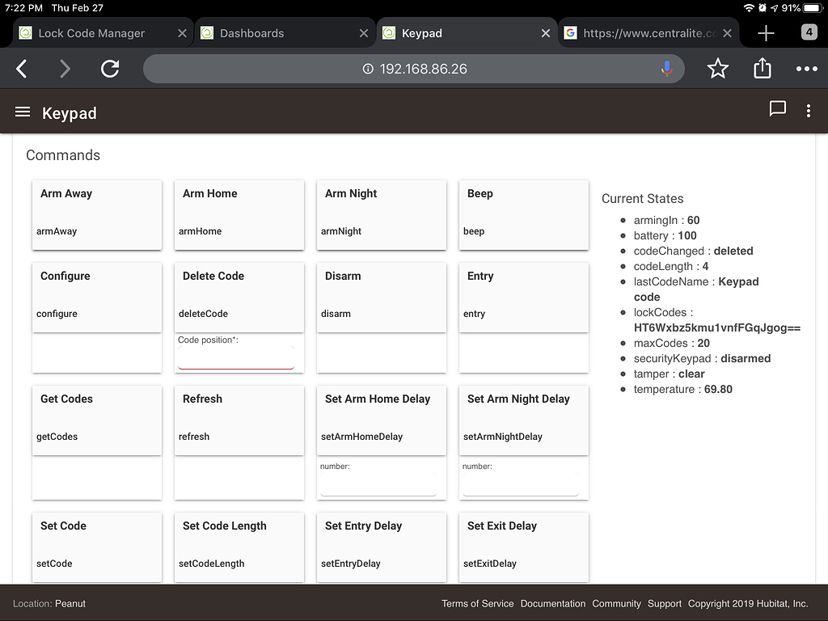Screen dimensions: 828x621
Task: Open the vertical three-dot options menu
Action: pos(809,110)
